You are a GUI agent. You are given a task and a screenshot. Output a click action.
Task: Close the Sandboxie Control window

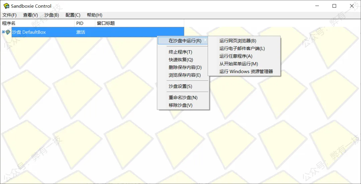[x=352, y=6]
